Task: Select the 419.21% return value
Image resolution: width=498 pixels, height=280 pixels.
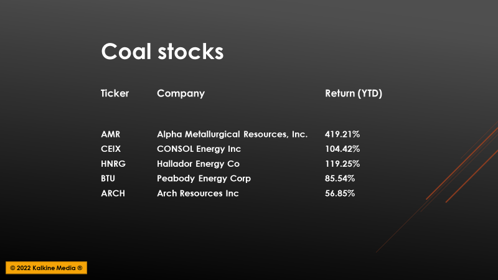Action: click(x=342, y=134)
